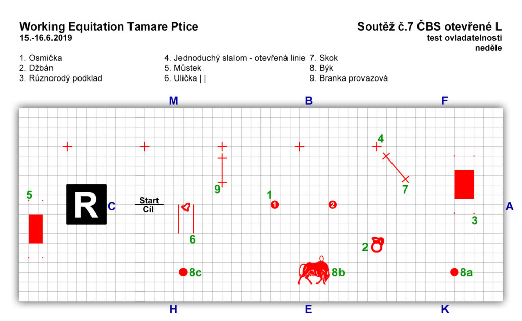Click the Start / Cíl label
Image resolution: width=522 pixels, height=321 pixels.
149,205
